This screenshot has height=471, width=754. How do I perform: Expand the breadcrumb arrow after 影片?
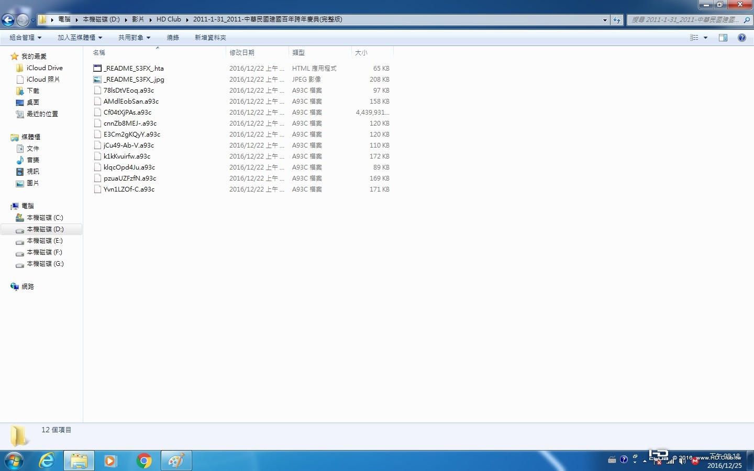(150, 20)
